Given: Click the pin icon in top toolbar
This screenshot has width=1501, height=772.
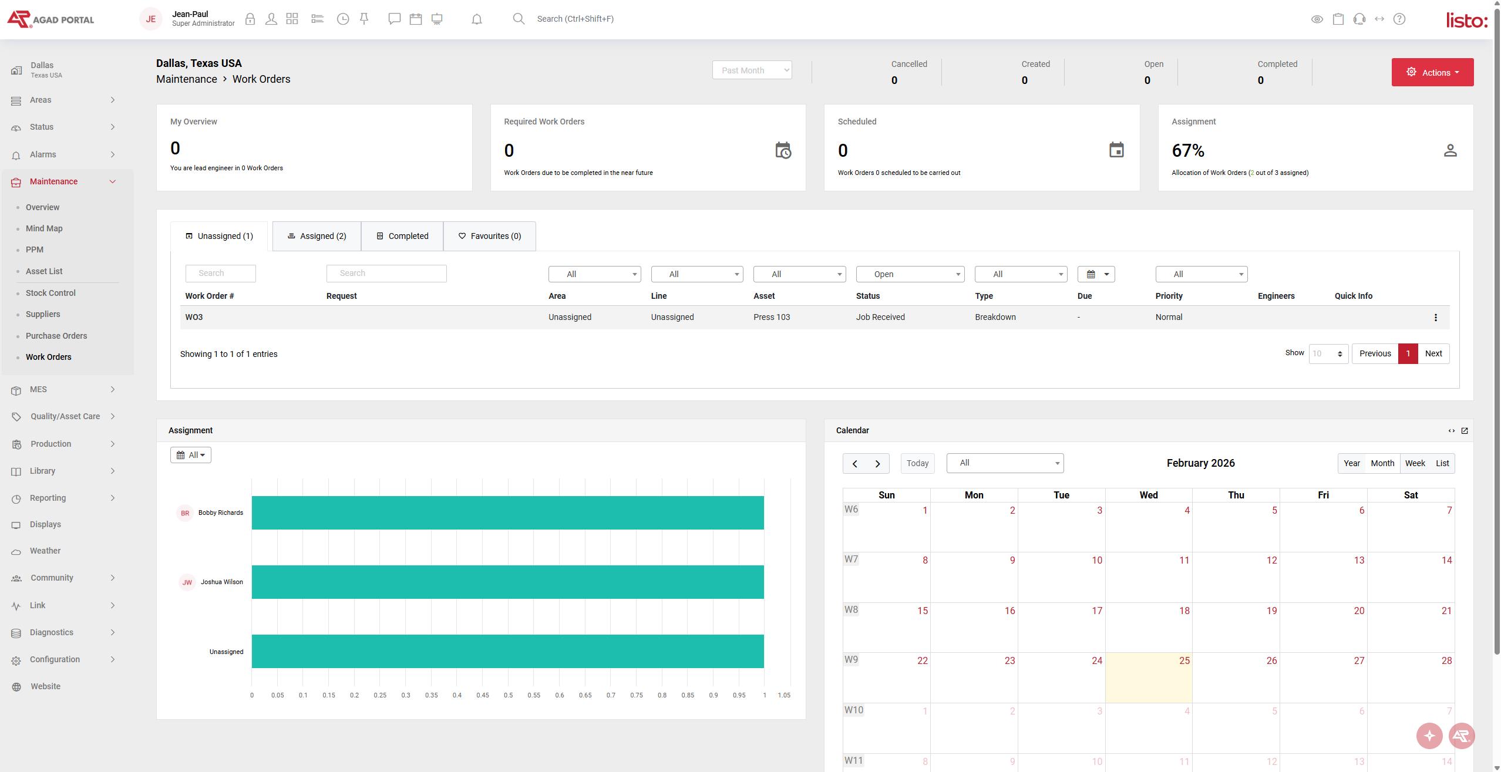Looking at the screenshot, I should coord(364,19).
